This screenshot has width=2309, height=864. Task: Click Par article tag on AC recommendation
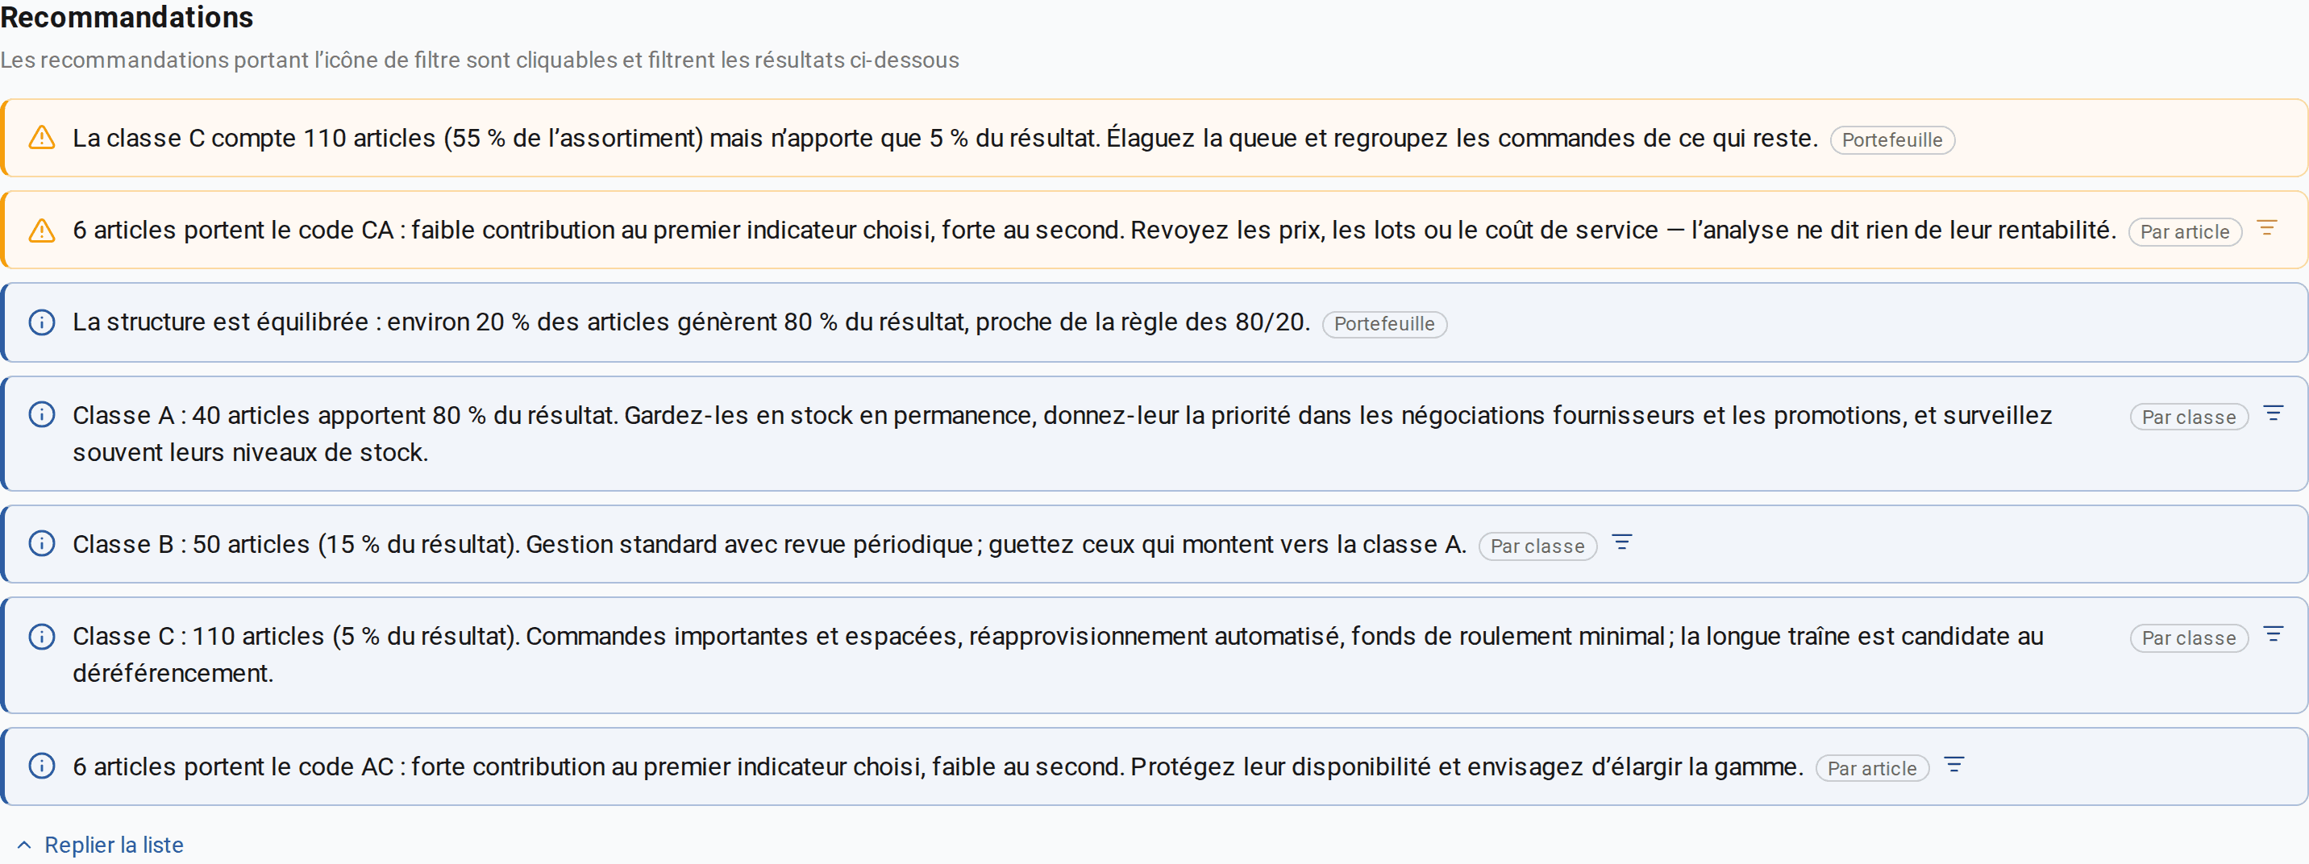pyautogui.click(x=1871, y=769)
